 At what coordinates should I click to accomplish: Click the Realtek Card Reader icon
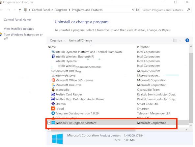pos(53,94)
